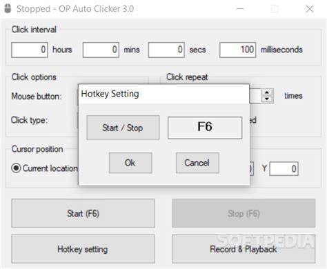
Task: Click the Start / Stop hotkey button
Action: point(123,128)
